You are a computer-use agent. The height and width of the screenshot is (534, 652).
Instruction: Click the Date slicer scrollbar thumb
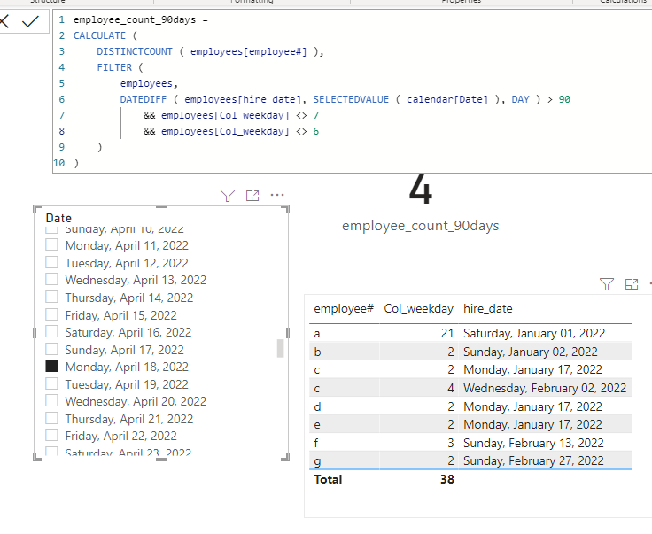(280, 348)
